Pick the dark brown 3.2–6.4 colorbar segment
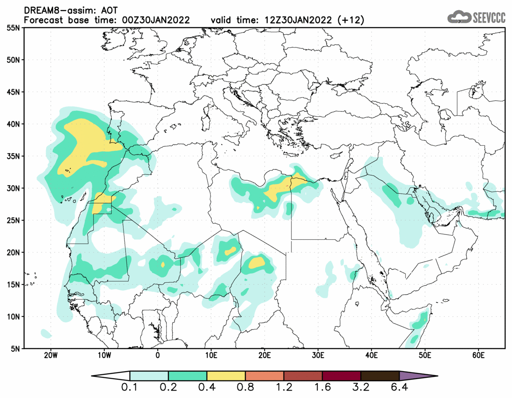Viewport: 512px width, 398px height. (x=380, y=376)
